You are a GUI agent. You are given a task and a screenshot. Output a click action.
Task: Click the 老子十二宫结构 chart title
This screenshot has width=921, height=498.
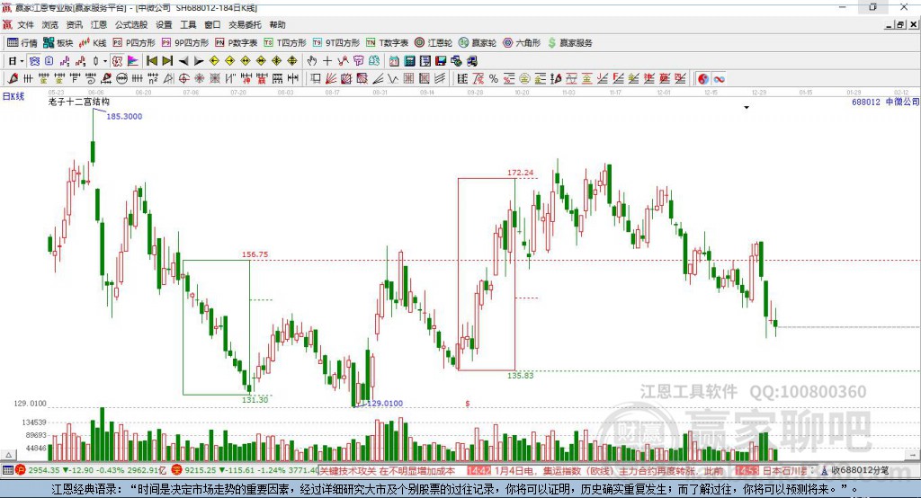coord(79,102)
